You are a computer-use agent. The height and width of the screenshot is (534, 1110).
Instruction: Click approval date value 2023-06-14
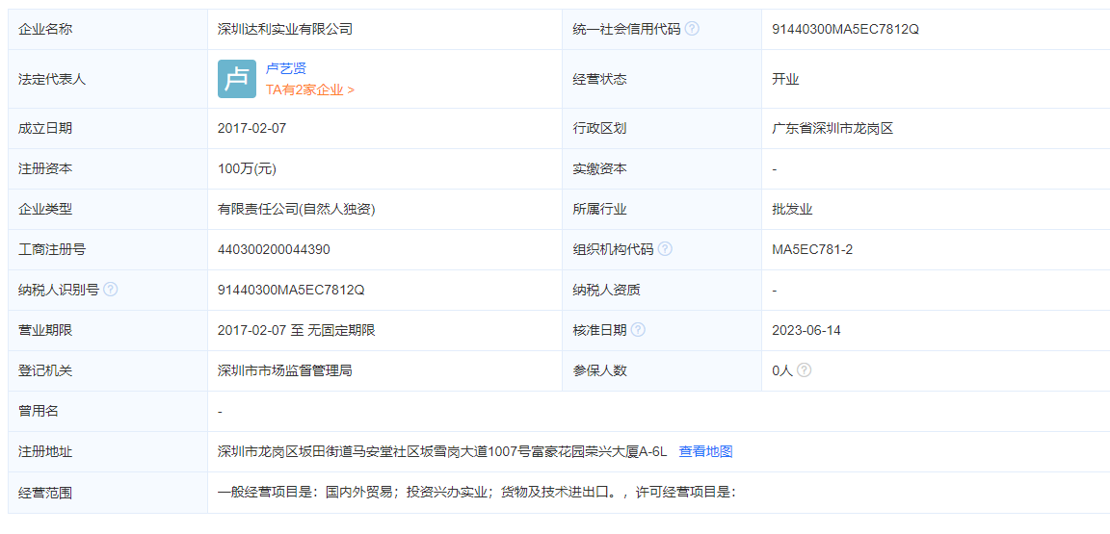pos(806,330)
